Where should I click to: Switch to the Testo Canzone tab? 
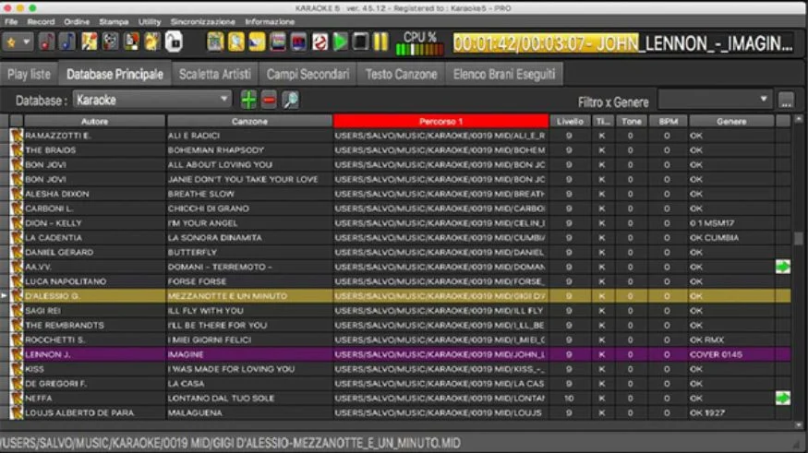point(401,74)
